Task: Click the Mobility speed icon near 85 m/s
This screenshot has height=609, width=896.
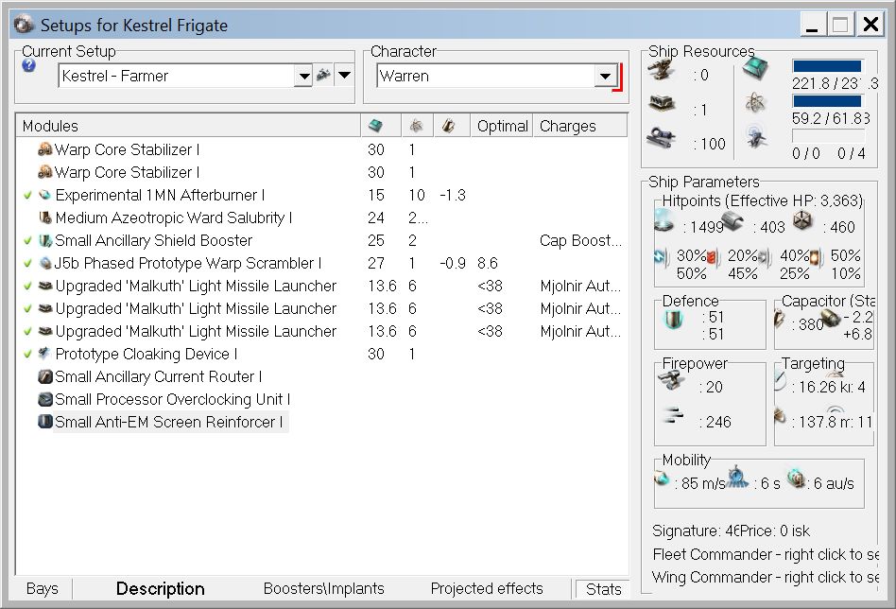Action: click(x=662, y=478)
